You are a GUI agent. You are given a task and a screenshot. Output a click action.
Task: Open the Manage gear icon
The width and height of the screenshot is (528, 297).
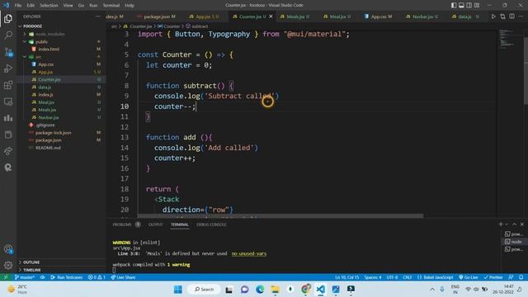[8, 266]
